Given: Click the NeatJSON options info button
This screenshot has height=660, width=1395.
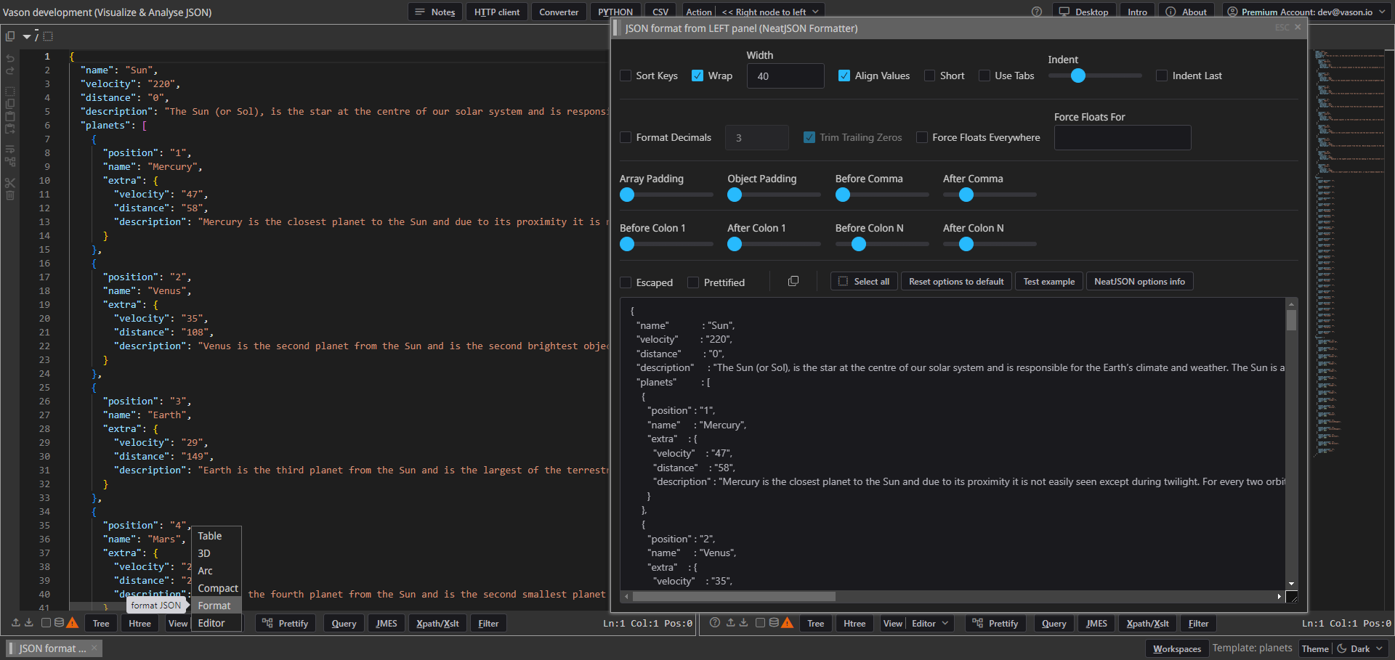Looking at the screenshot, I should coord(1139,282).
